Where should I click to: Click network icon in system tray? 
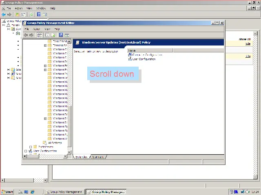(243, 192)
